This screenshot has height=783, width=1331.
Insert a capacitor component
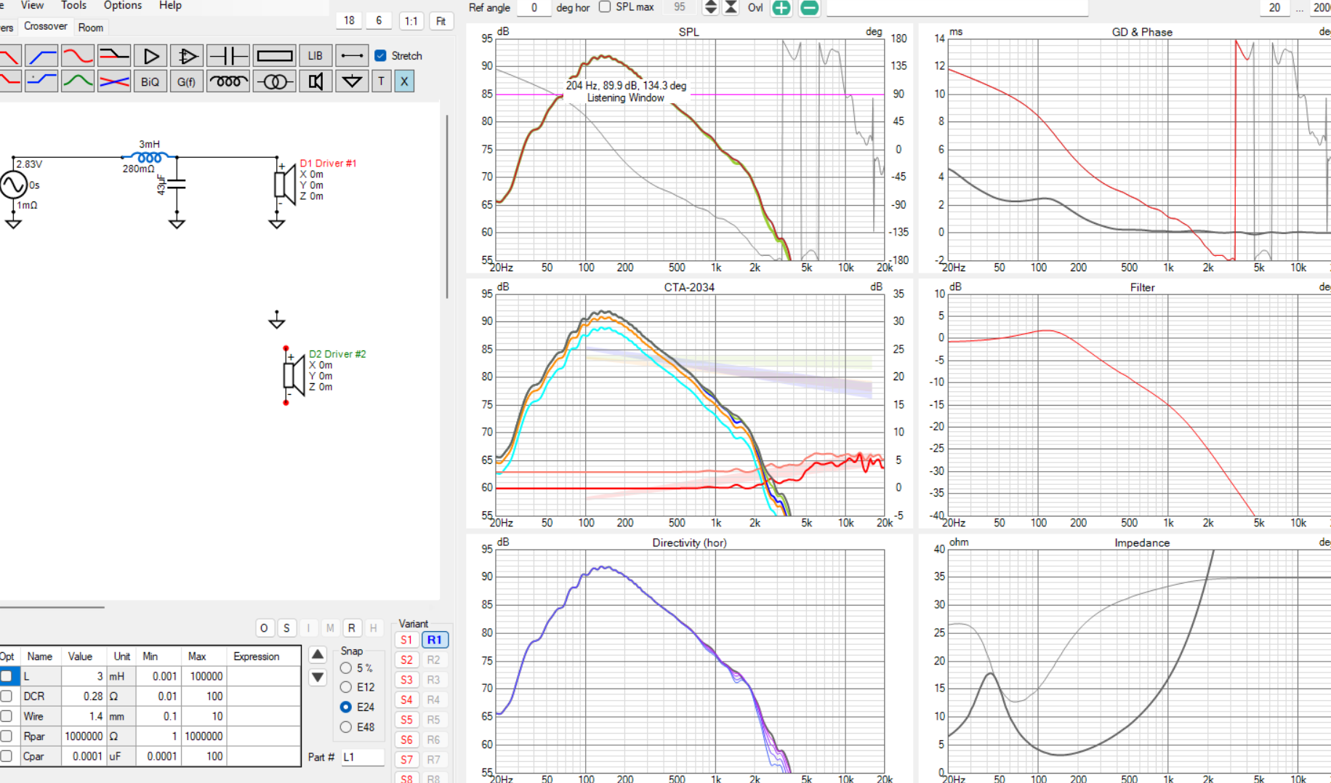[x=228, y=56]
